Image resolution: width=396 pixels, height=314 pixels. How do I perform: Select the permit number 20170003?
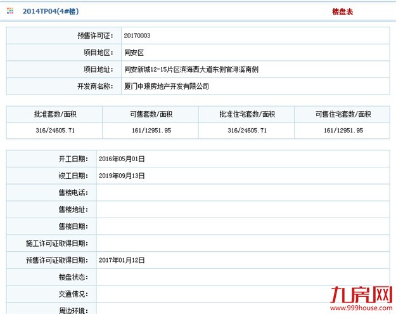137,36
